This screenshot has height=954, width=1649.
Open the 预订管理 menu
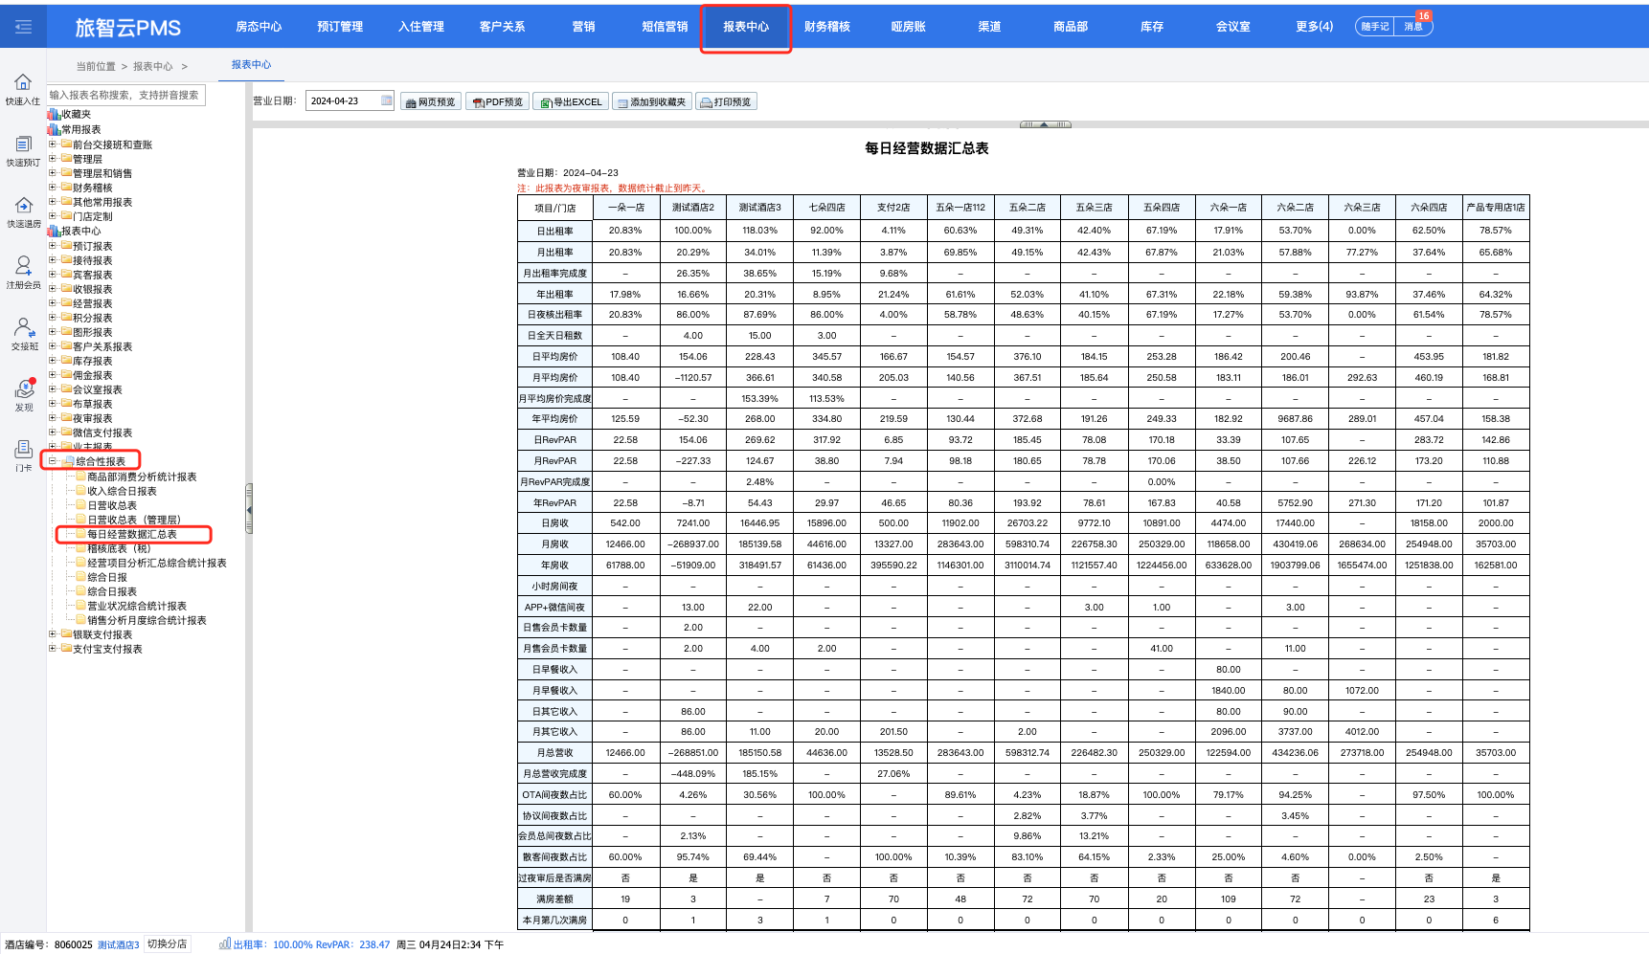point(340,27)
